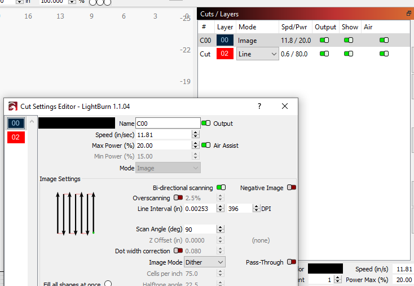Select the 00 layer in editor sidebar

click(16, 123)
